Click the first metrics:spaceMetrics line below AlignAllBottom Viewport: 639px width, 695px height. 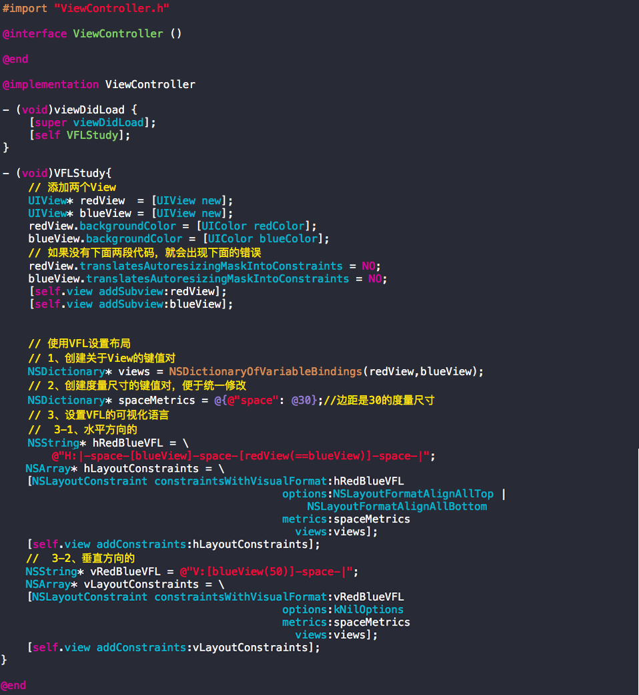pyautogui.click(x=346, y=519)
